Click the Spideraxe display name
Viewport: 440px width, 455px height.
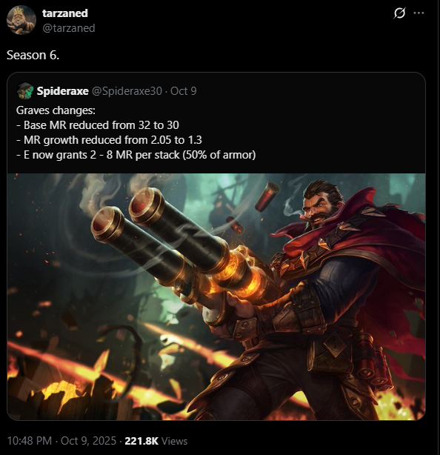click(63, 91)
